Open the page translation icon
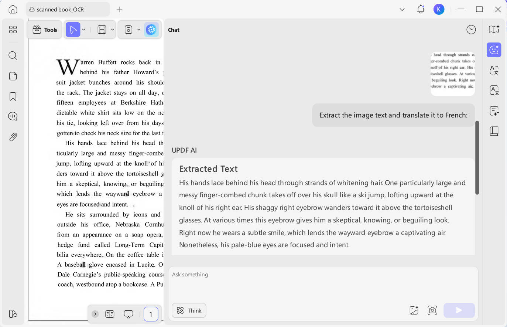 [x=494, y=90]
